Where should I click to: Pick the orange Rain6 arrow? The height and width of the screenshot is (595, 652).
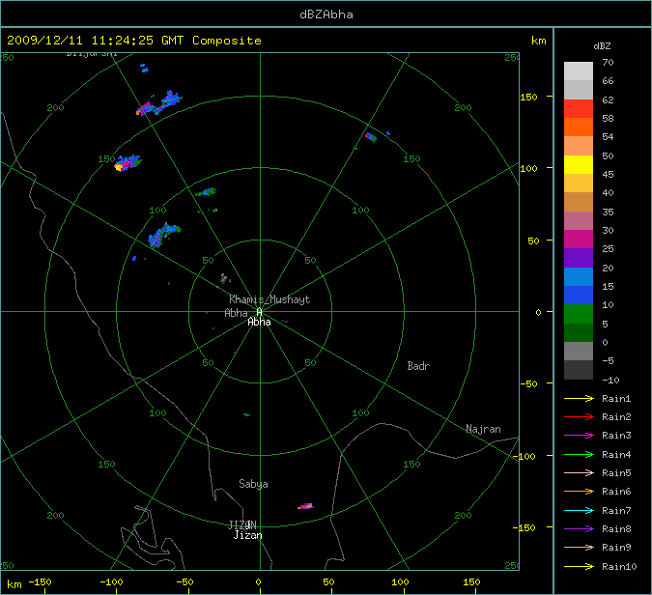pyautogui.click(x=579, y=491)
